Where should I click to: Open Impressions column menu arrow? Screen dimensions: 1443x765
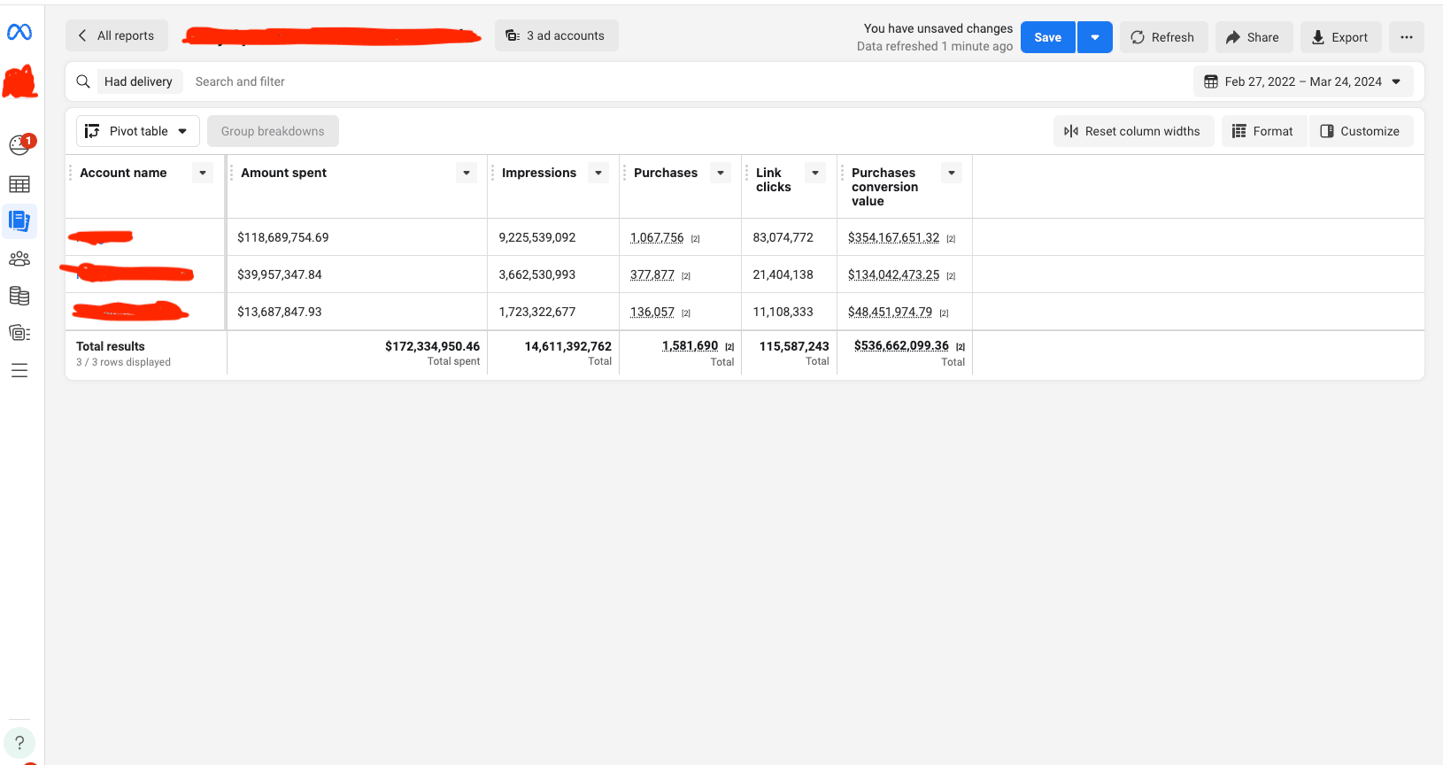(x=598, y=173)
